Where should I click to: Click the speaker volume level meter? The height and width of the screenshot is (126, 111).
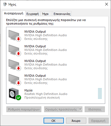point(100,93)
